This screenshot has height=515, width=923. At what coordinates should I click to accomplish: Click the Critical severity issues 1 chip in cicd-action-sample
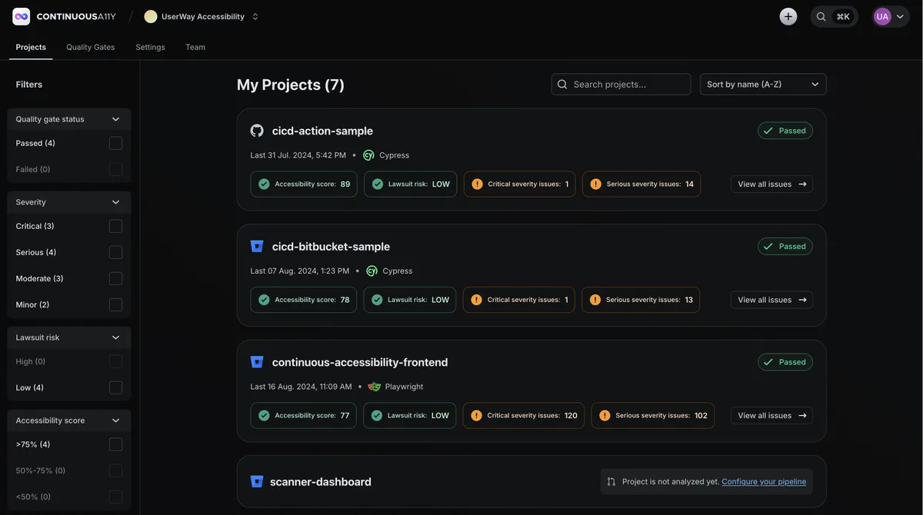(520, 184)
